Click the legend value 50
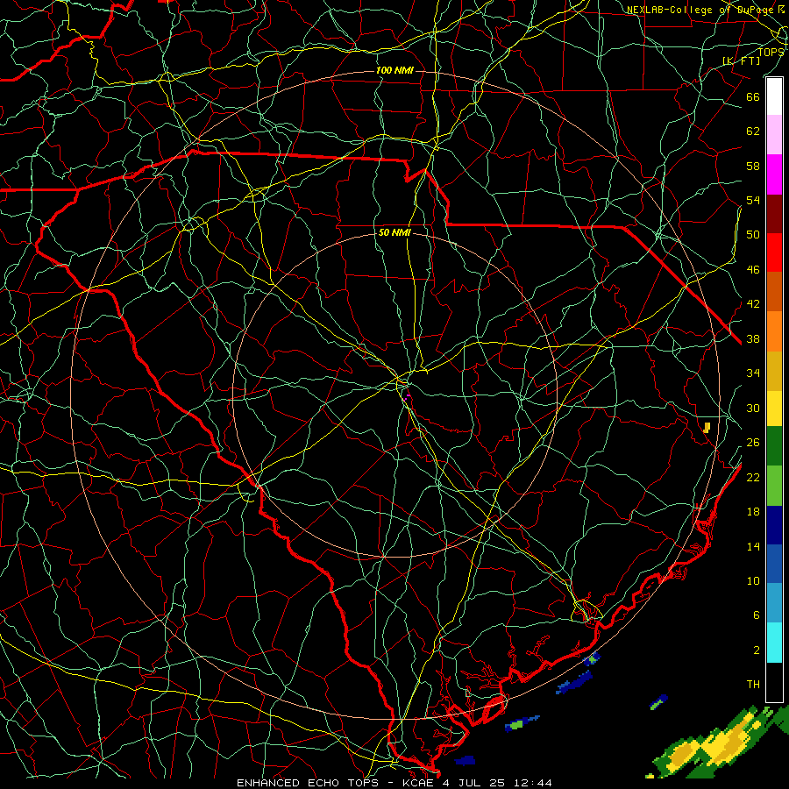The image size is (789, 789). tap(753, 235)
